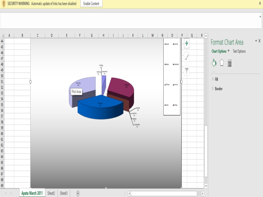The width and height of the screenshot is (263, 197).
Task: Close the Format Chart Area pane
Action: point(260,41)
